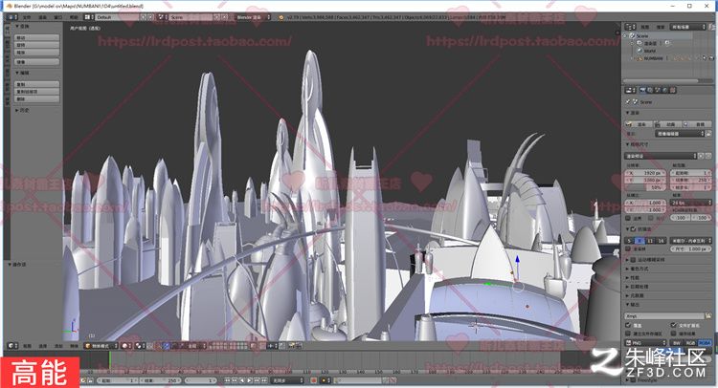
Task: Select 16 anti-aliasing samples
Action: click(x=662, y=241)
